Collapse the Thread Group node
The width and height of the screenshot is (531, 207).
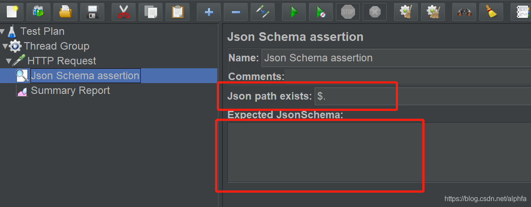click(x=5, y=46)
